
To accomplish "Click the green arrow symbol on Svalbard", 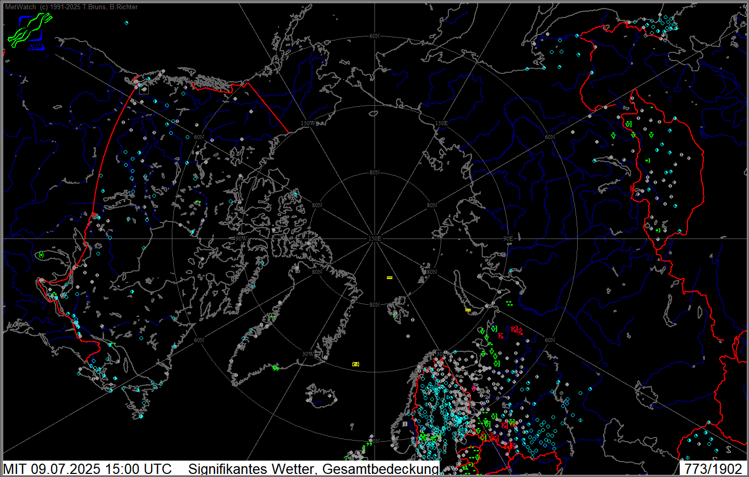I will 395,315.
